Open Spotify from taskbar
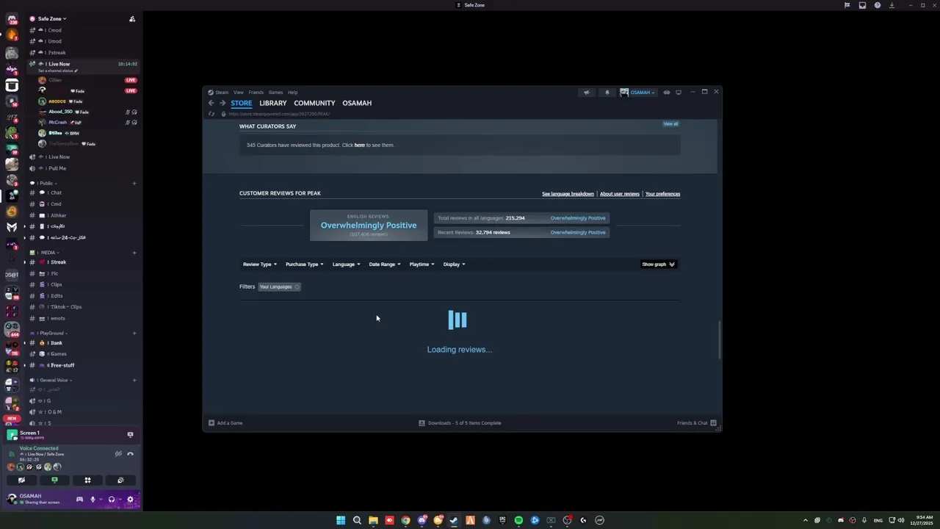The width and height of the screenshot is (940, 529). click(x=518, y=520)
